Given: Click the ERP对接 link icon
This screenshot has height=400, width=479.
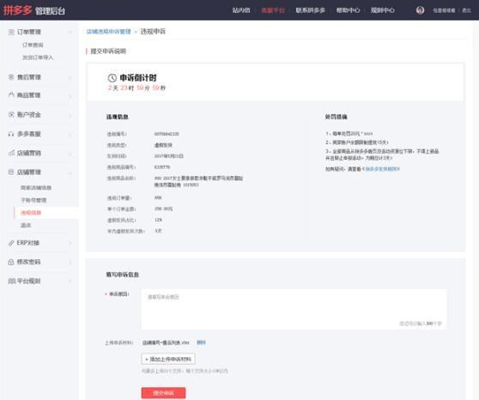Looking at the screenshot, I should (11, 243).
